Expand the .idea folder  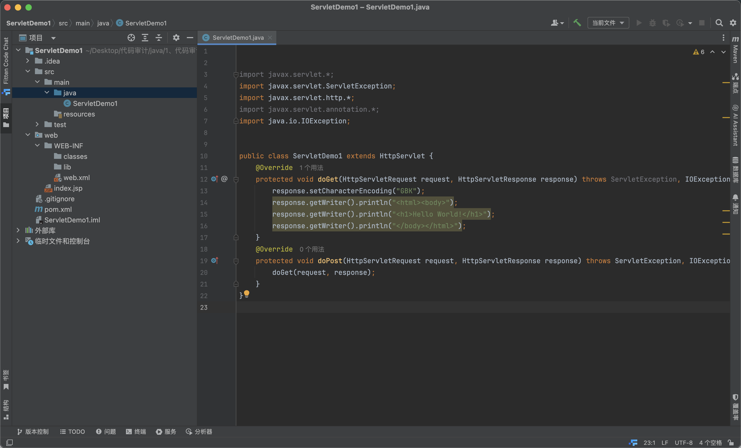pyautogui.click(x=28, y=61)
